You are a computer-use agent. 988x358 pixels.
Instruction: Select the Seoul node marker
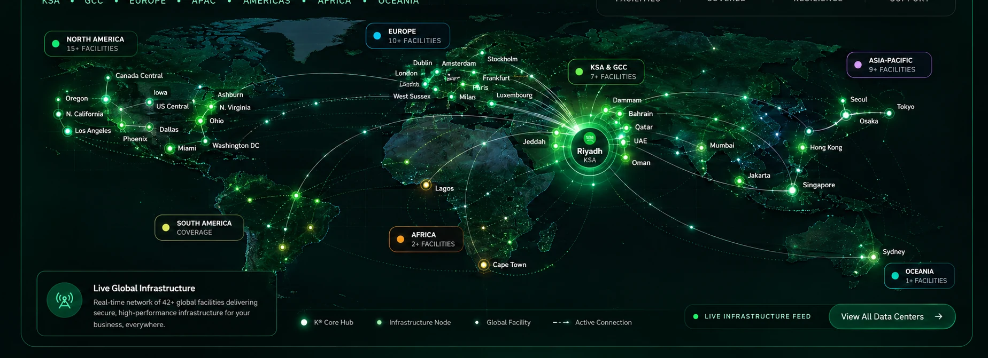click(843, 100)
